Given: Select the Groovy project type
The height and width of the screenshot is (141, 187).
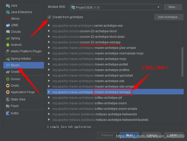Looking at the screenshot, I should (24, 79).
